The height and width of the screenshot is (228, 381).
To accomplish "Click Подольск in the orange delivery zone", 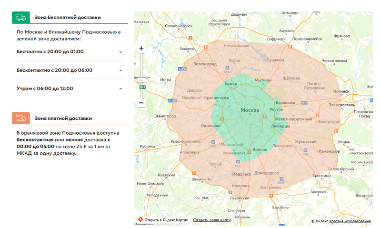I will tap(241, 174).
